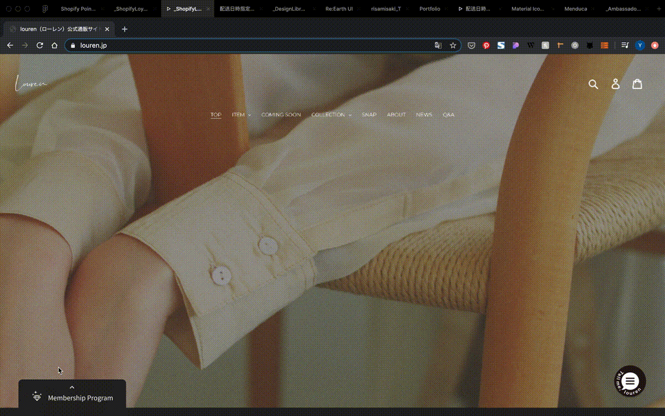The height and width of the screenshot is (416, 665).
Task: Expand the COLLECTION navigation dropdown
Action: [x=331, y=115]
